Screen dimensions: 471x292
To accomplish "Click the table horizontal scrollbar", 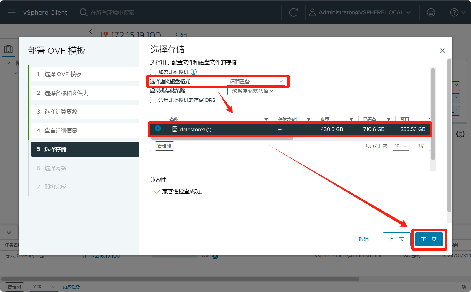I will [x=222, y=139].
